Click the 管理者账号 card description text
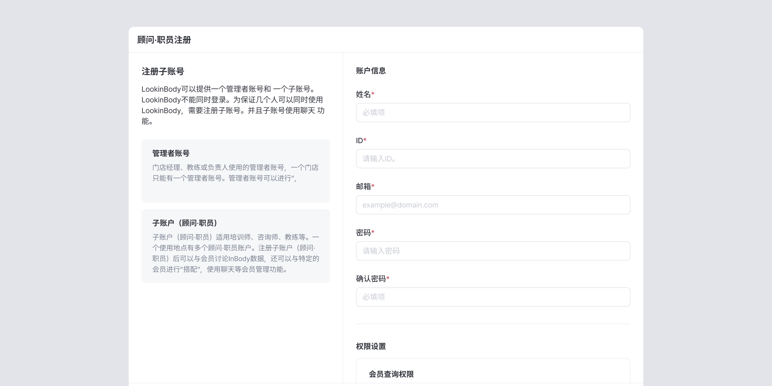This screenshot has height=386, width=772. (236, 173)
